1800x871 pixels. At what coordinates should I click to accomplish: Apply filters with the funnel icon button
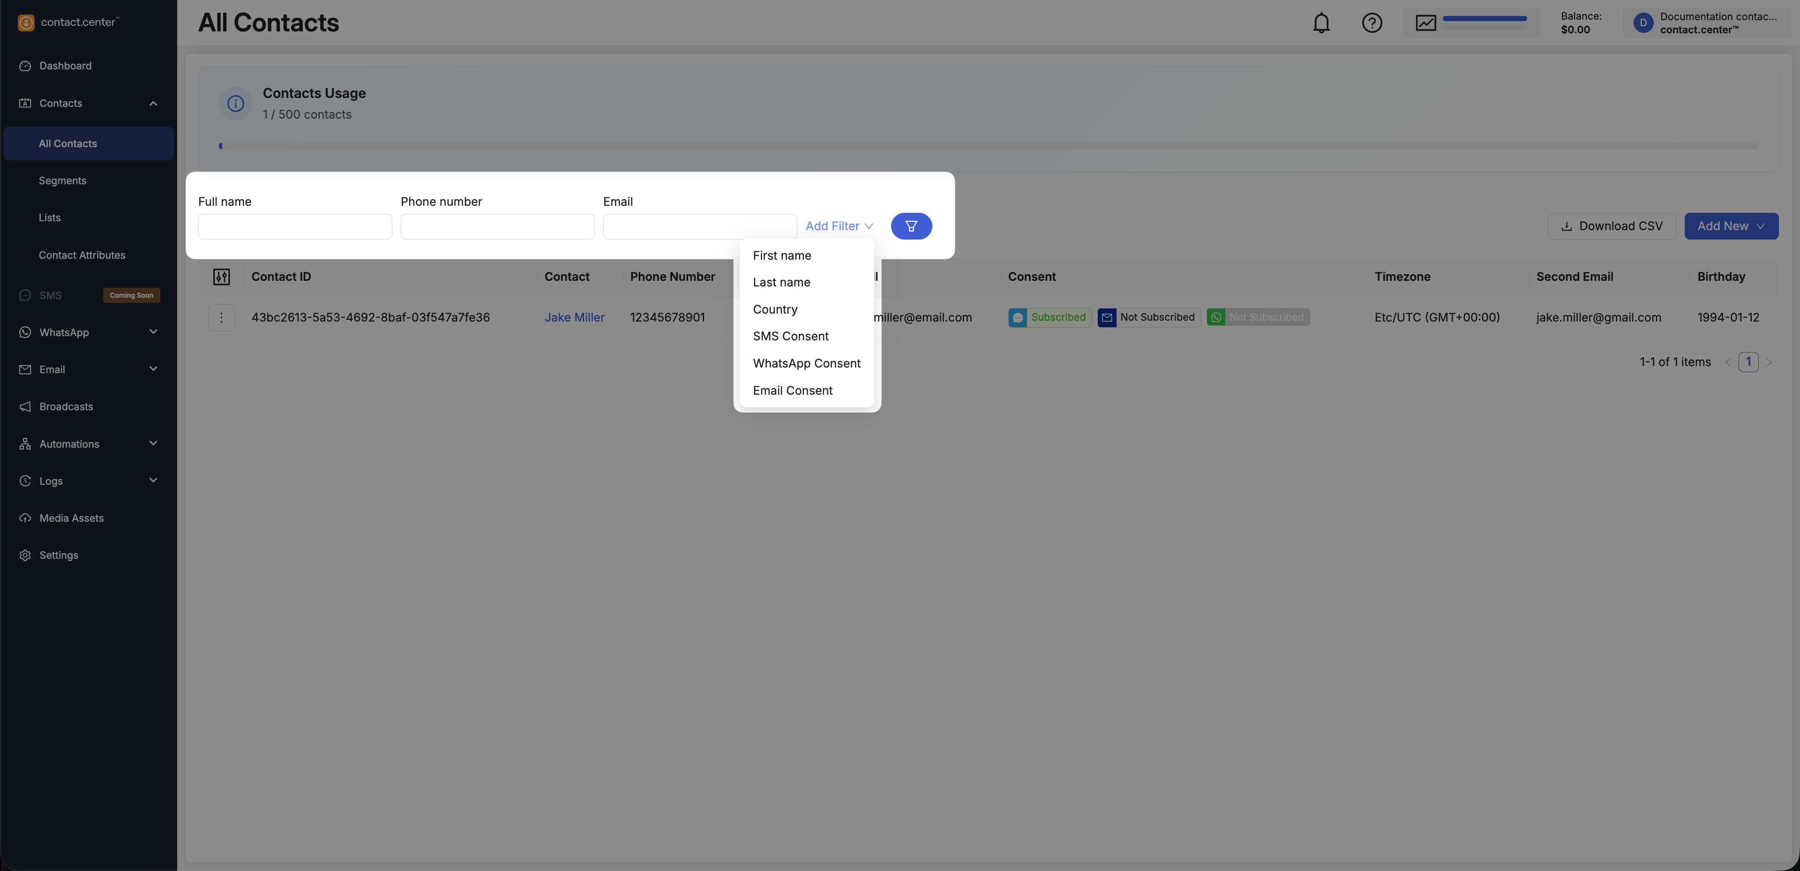910,226
